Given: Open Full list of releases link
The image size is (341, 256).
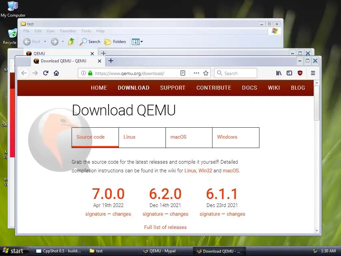Looking at the screenshot, I should click(165, 227).
